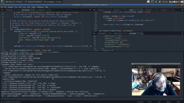Viewport: 184px width, 103px height.
Task: Collapse code fold arrow at line 43
Action: point(5,31)
